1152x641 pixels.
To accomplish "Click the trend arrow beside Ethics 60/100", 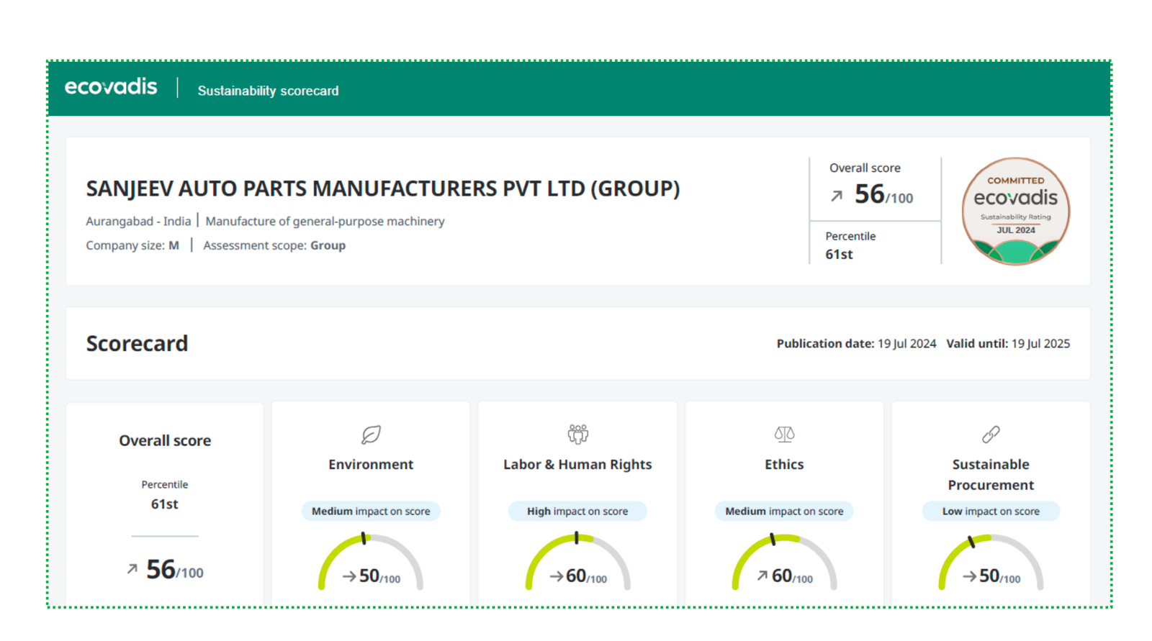I will click(x=762, y=576).
